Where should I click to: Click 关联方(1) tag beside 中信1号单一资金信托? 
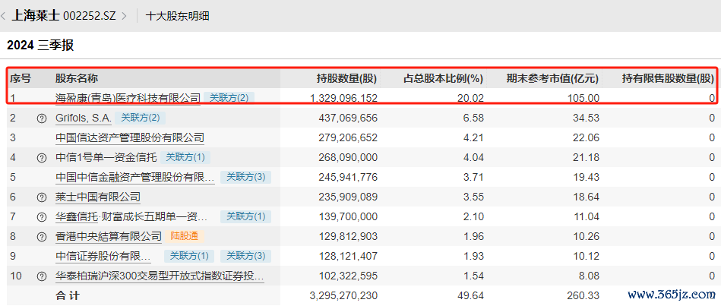coord(185,158)
